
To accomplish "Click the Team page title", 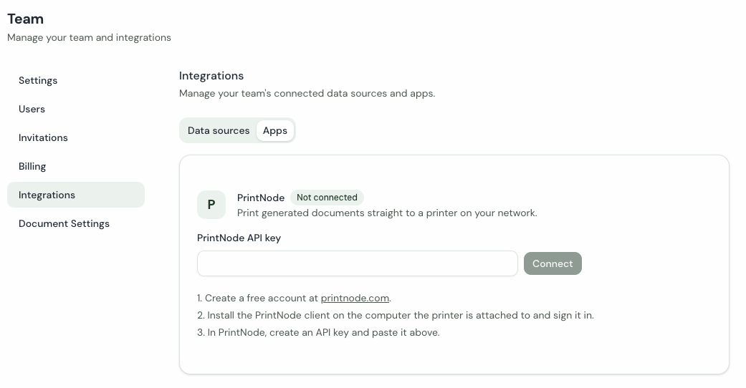I will pos(25,19).
